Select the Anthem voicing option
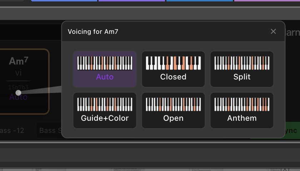This screenshot has width=300, height=171. click(242, 110)
